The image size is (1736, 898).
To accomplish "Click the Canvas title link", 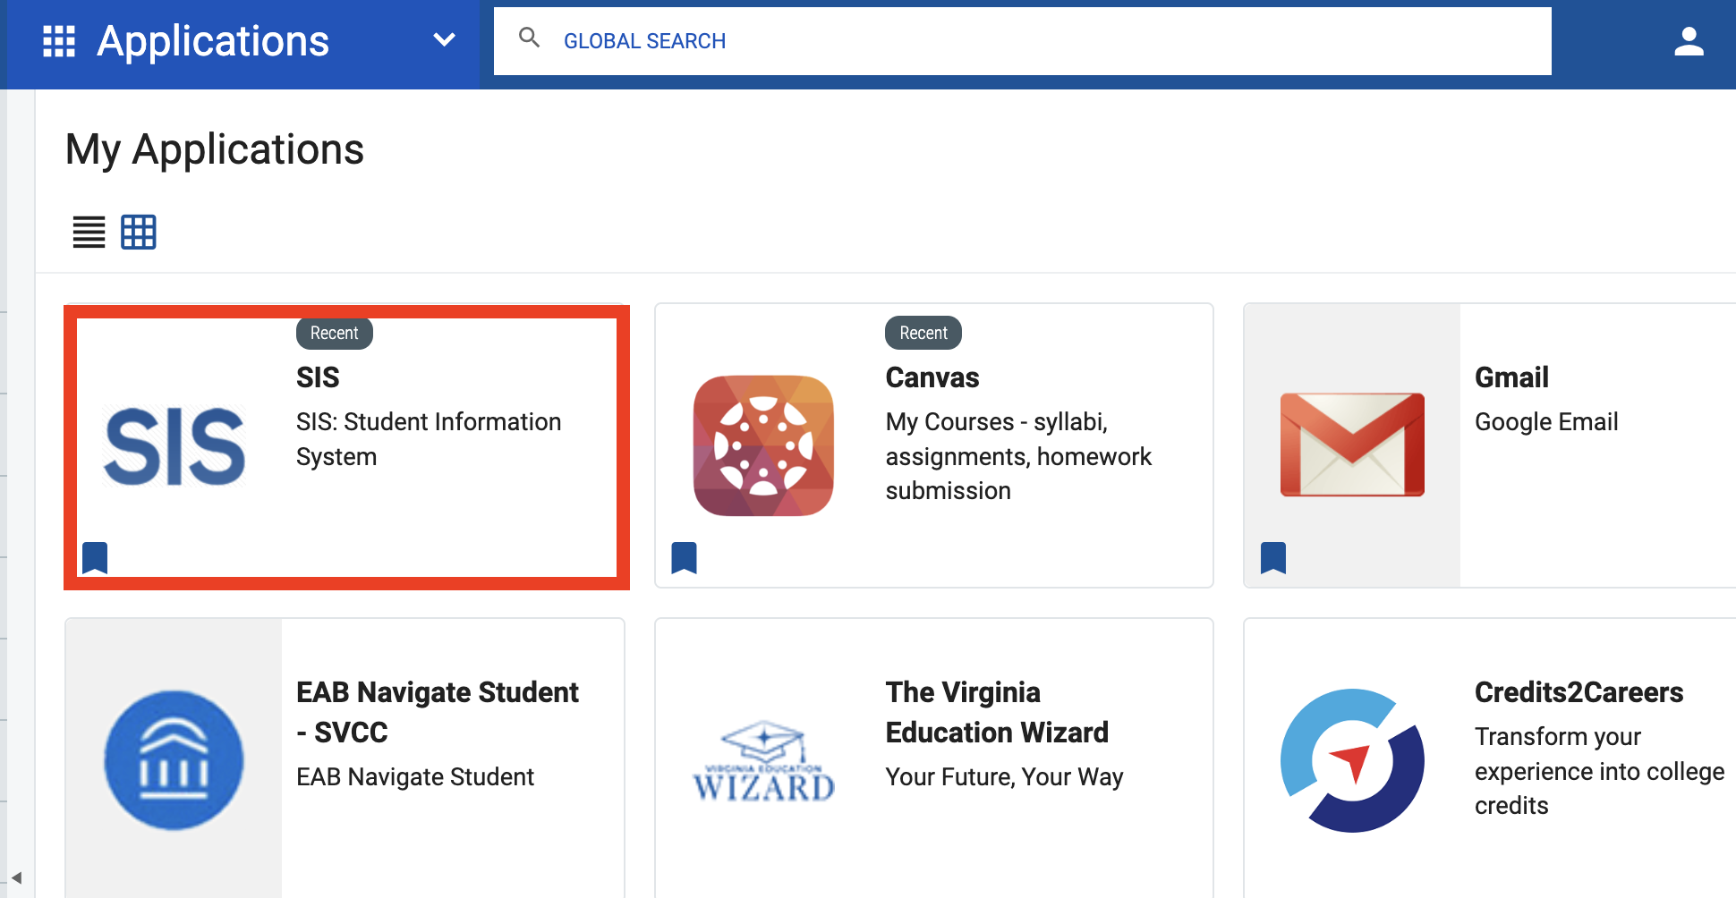I will coord(932,377).
